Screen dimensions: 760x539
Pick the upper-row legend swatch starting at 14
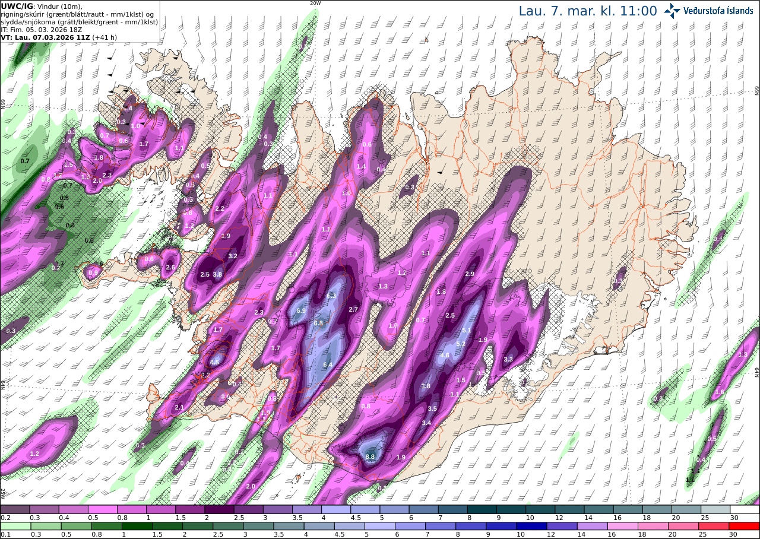click(599, 509)
